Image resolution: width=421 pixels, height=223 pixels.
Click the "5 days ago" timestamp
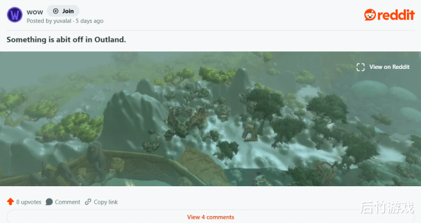(x=89, y=21)
